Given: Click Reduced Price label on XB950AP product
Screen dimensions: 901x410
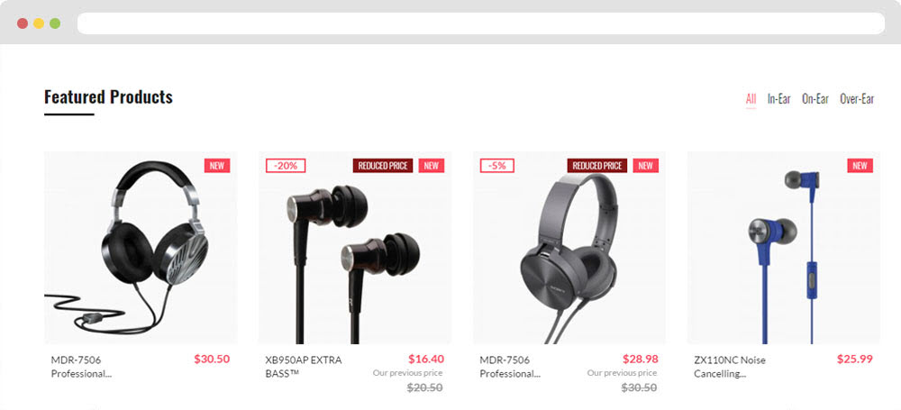Looking at the screenshot, I should (x=383, y=166).
